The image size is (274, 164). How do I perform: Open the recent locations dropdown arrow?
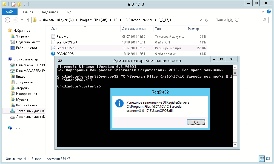pos(22,20)
